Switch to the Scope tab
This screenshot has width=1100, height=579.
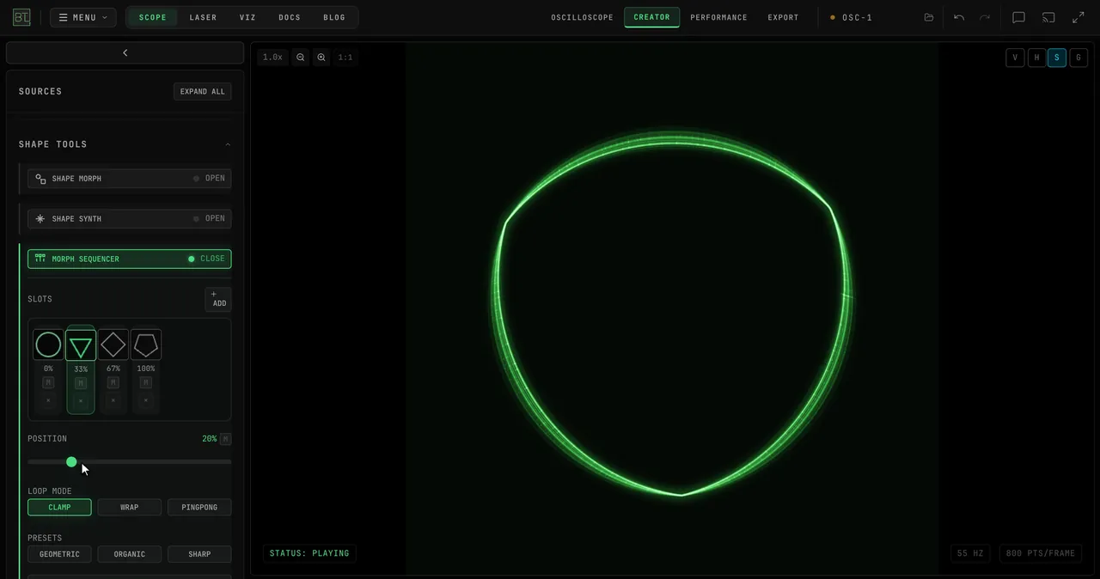[153, 17]
